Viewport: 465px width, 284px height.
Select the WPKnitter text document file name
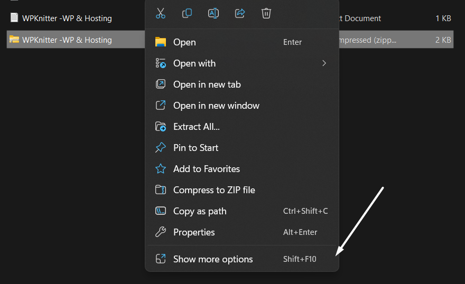click(67, 18)
